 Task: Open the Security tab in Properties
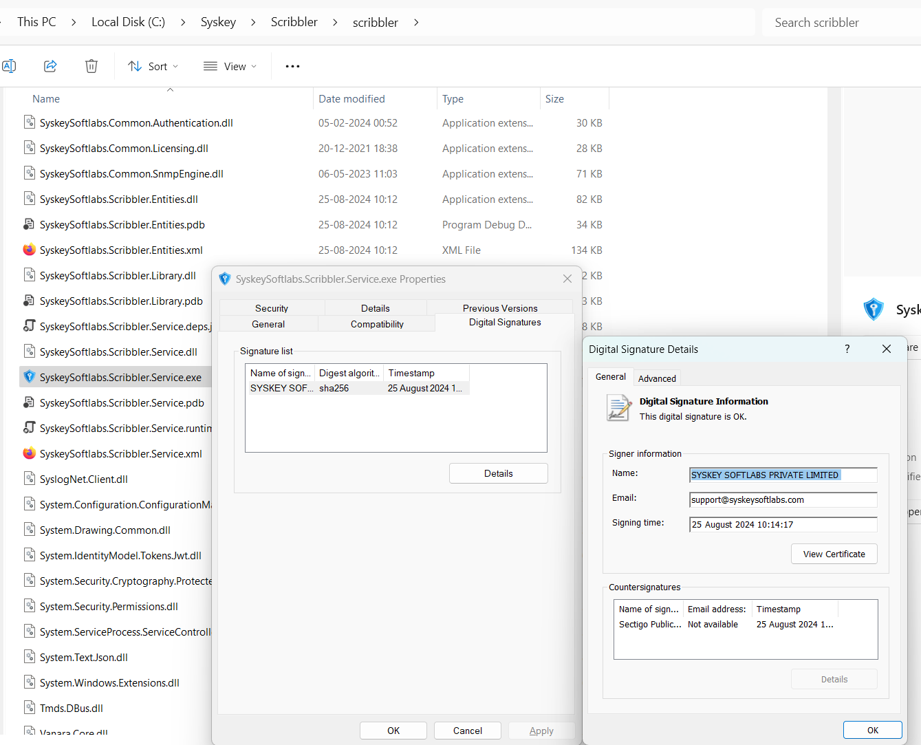pyautogui.click(x=271, y=307)
